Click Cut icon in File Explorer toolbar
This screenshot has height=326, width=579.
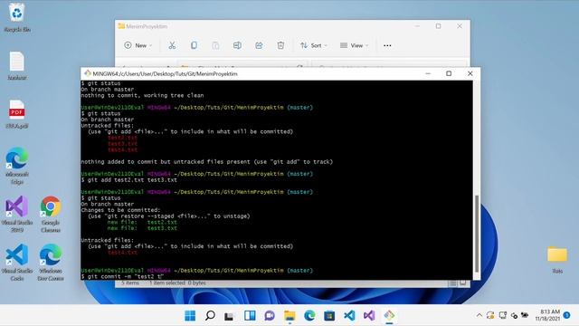(172, 45)
